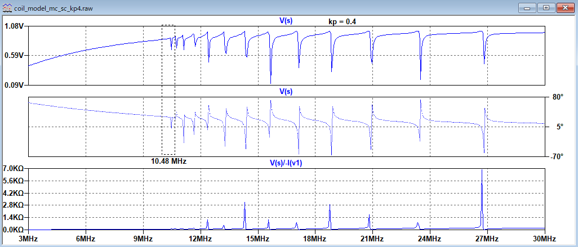Click the 'kp = 0.4' annotation
578x247 pixels.
point(342,22)
